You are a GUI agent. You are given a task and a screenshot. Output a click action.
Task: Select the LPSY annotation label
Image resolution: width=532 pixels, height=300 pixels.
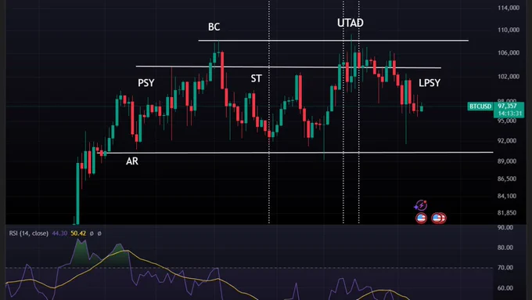[430, 83]
